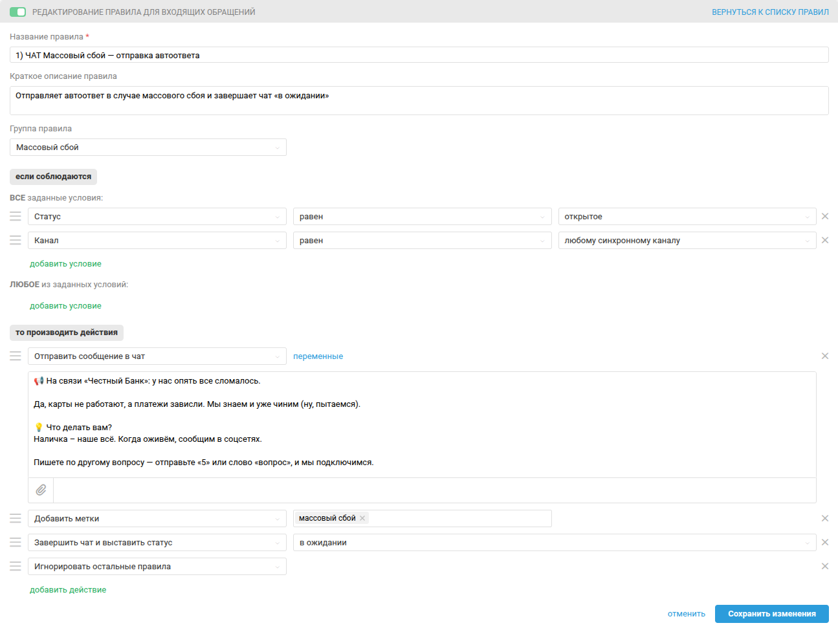
Task: Attach a file with the paperclip icon
Action: (41, 490)
